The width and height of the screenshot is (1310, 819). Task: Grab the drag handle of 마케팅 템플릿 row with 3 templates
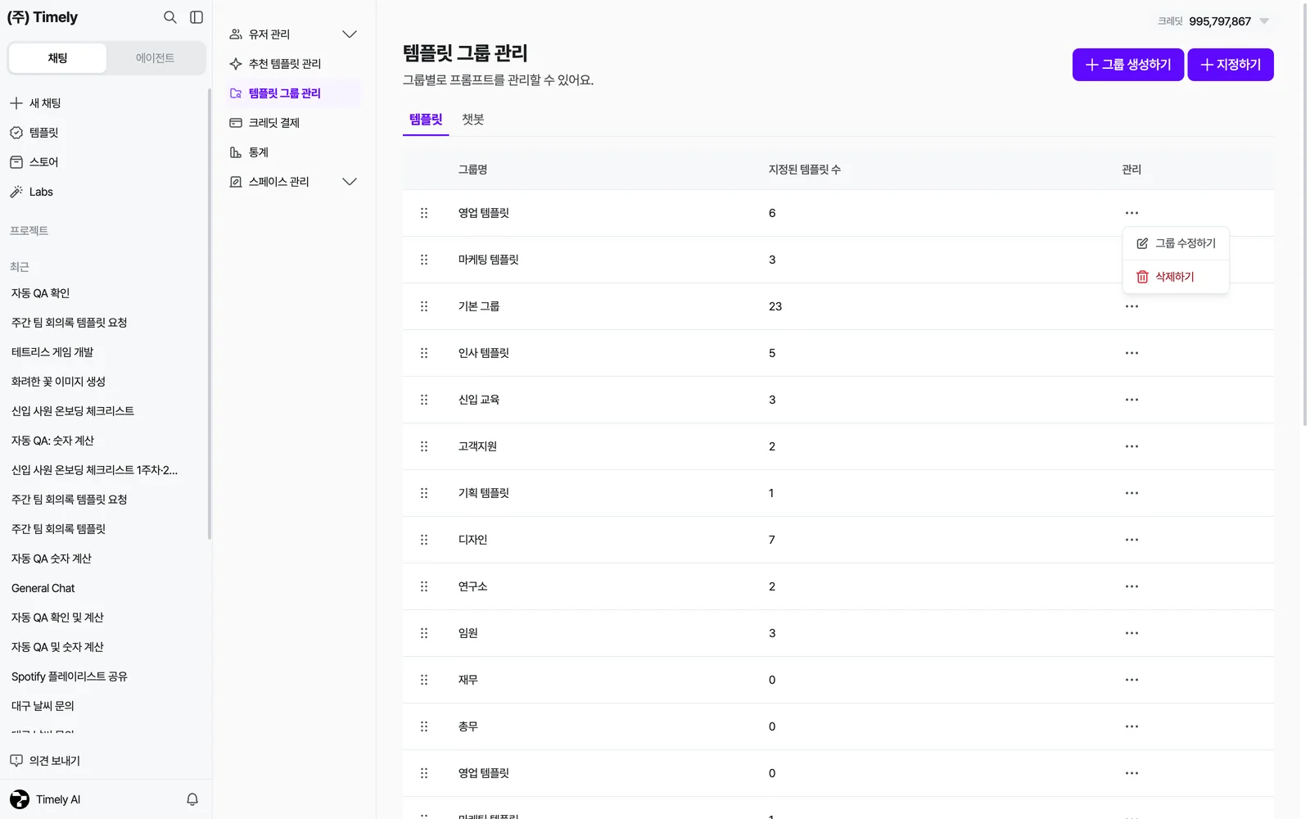click(424, 260)
